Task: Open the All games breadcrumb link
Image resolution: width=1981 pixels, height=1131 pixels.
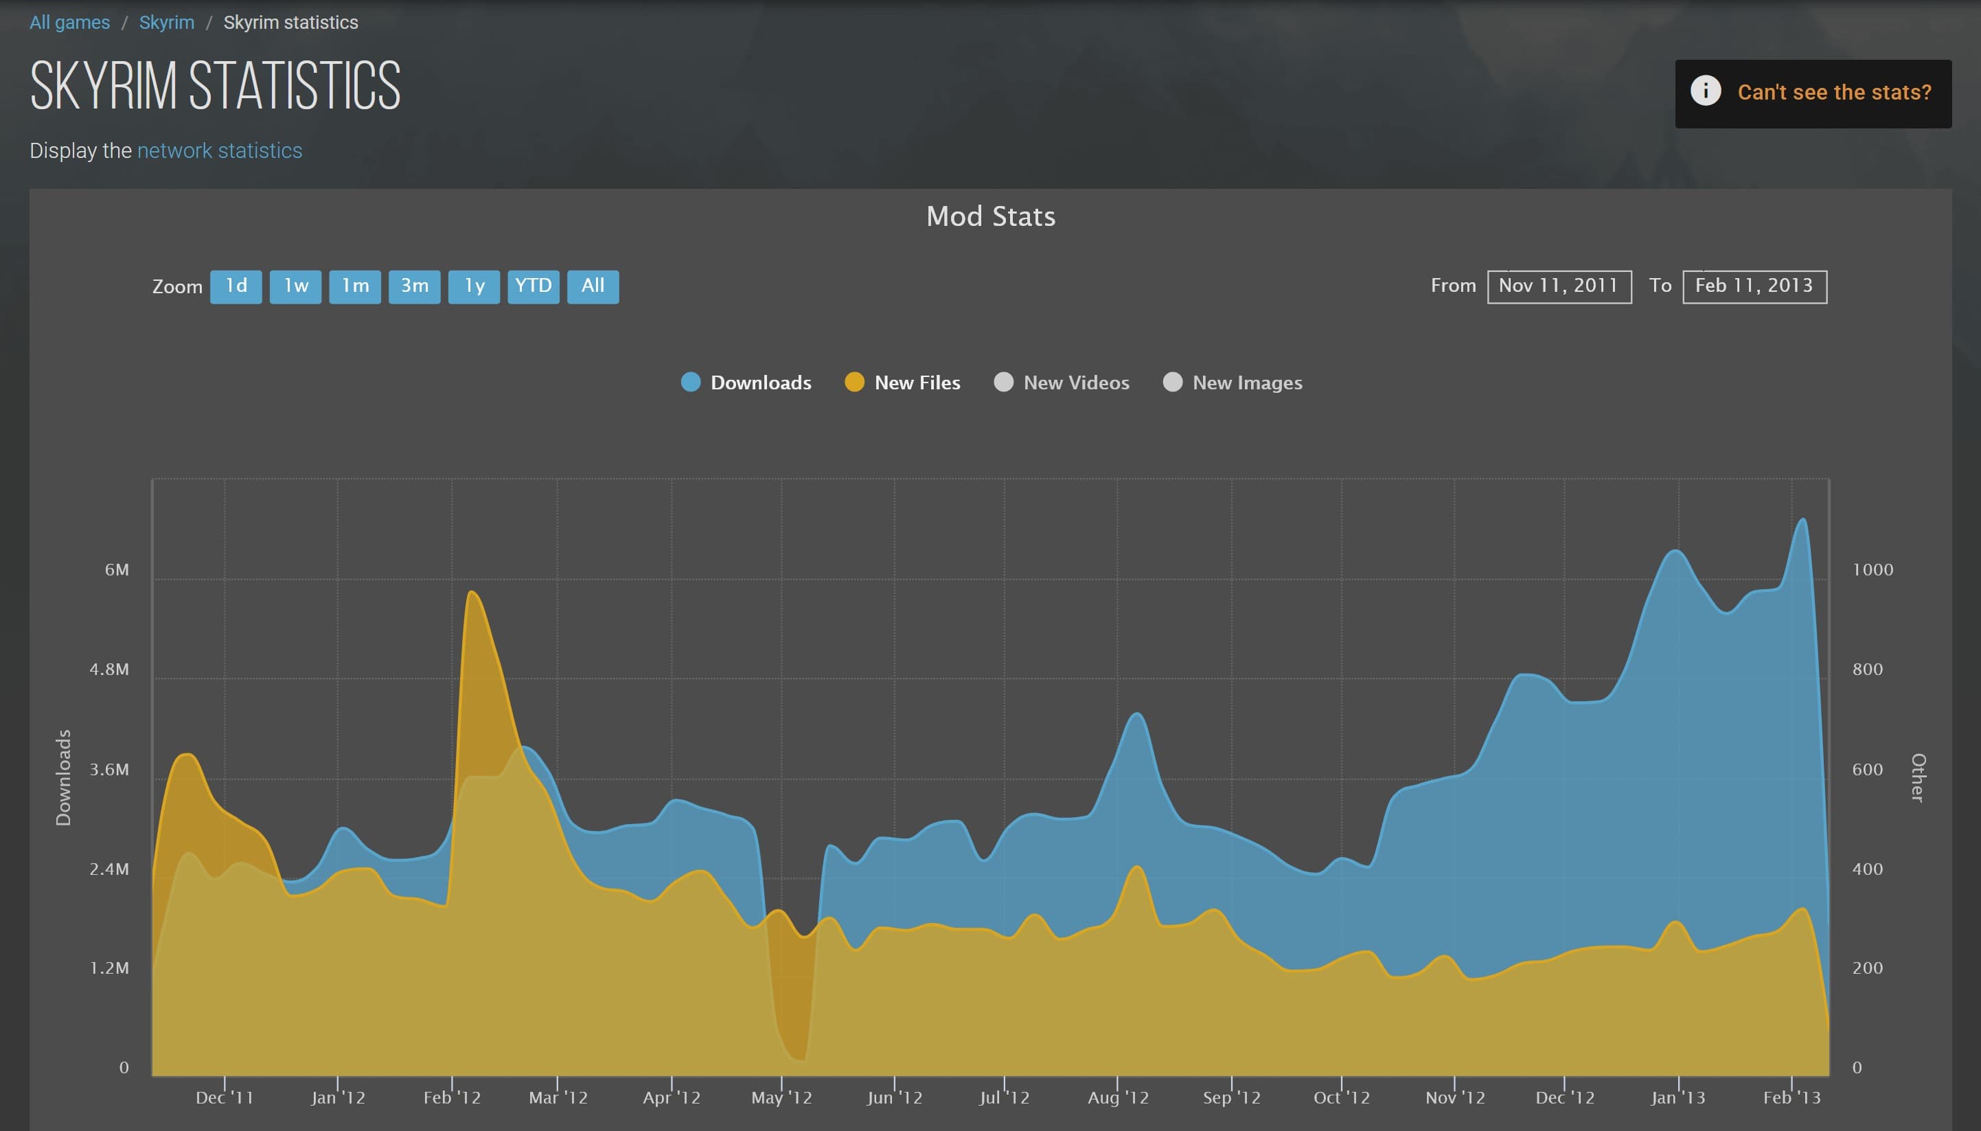Action: tap(70, 23)
